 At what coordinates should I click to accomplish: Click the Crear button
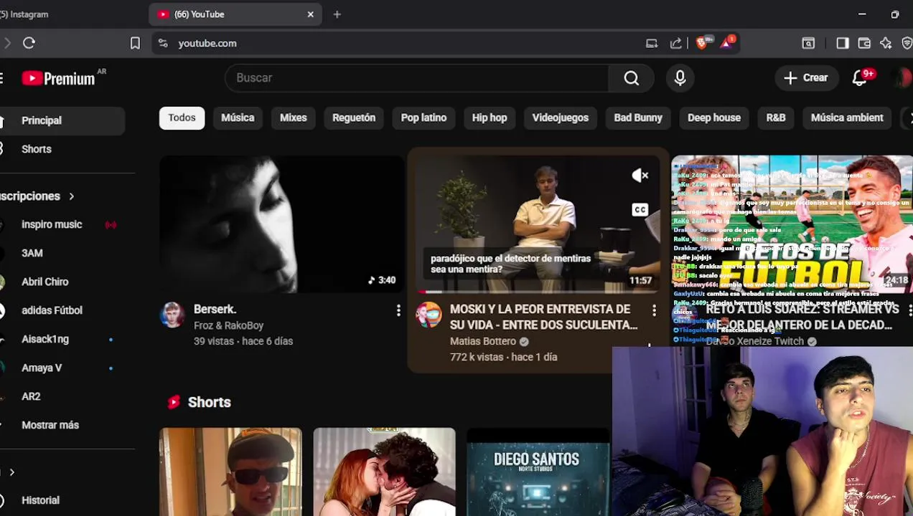[806, 78]
